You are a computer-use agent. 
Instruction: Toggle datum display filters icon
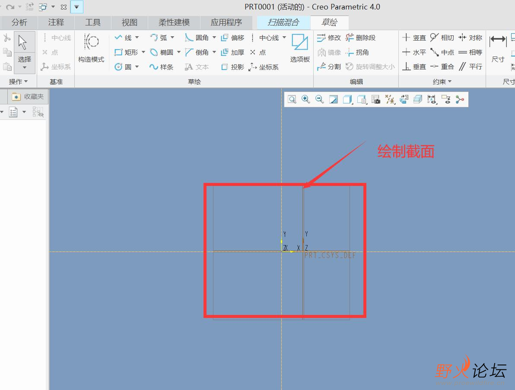390,99
